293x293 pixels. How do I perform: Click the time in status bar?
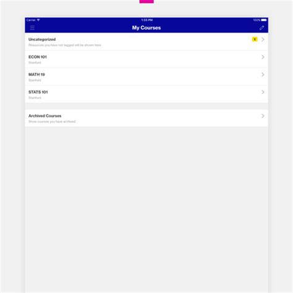[x=146, y=20]
